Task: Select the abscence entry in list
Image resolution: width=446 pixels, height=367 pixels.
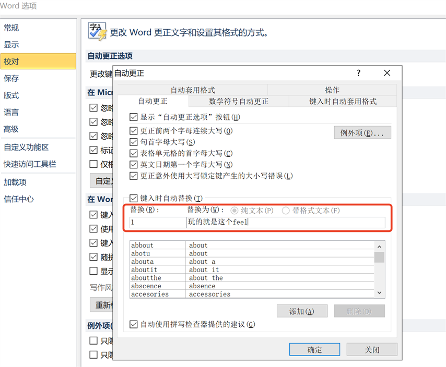Action: (157, 286)
